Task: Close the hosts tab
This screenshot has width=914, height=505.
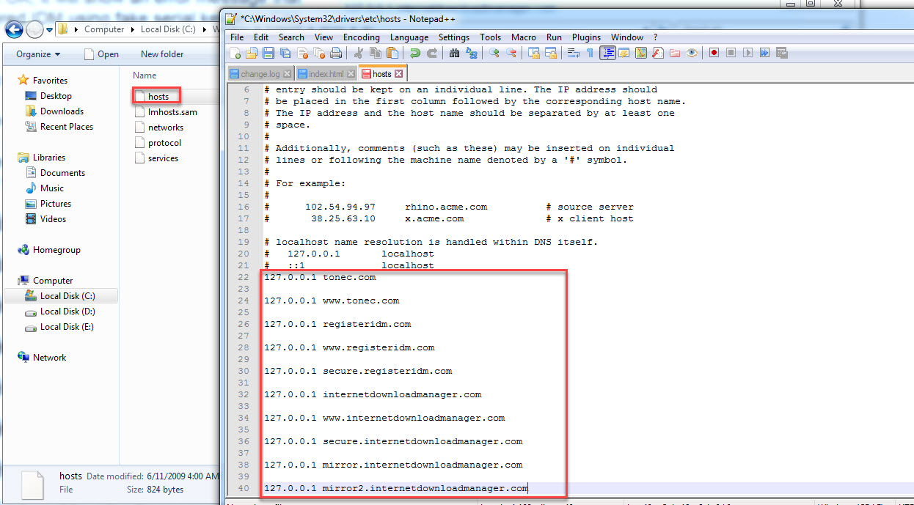Action: 398,74
